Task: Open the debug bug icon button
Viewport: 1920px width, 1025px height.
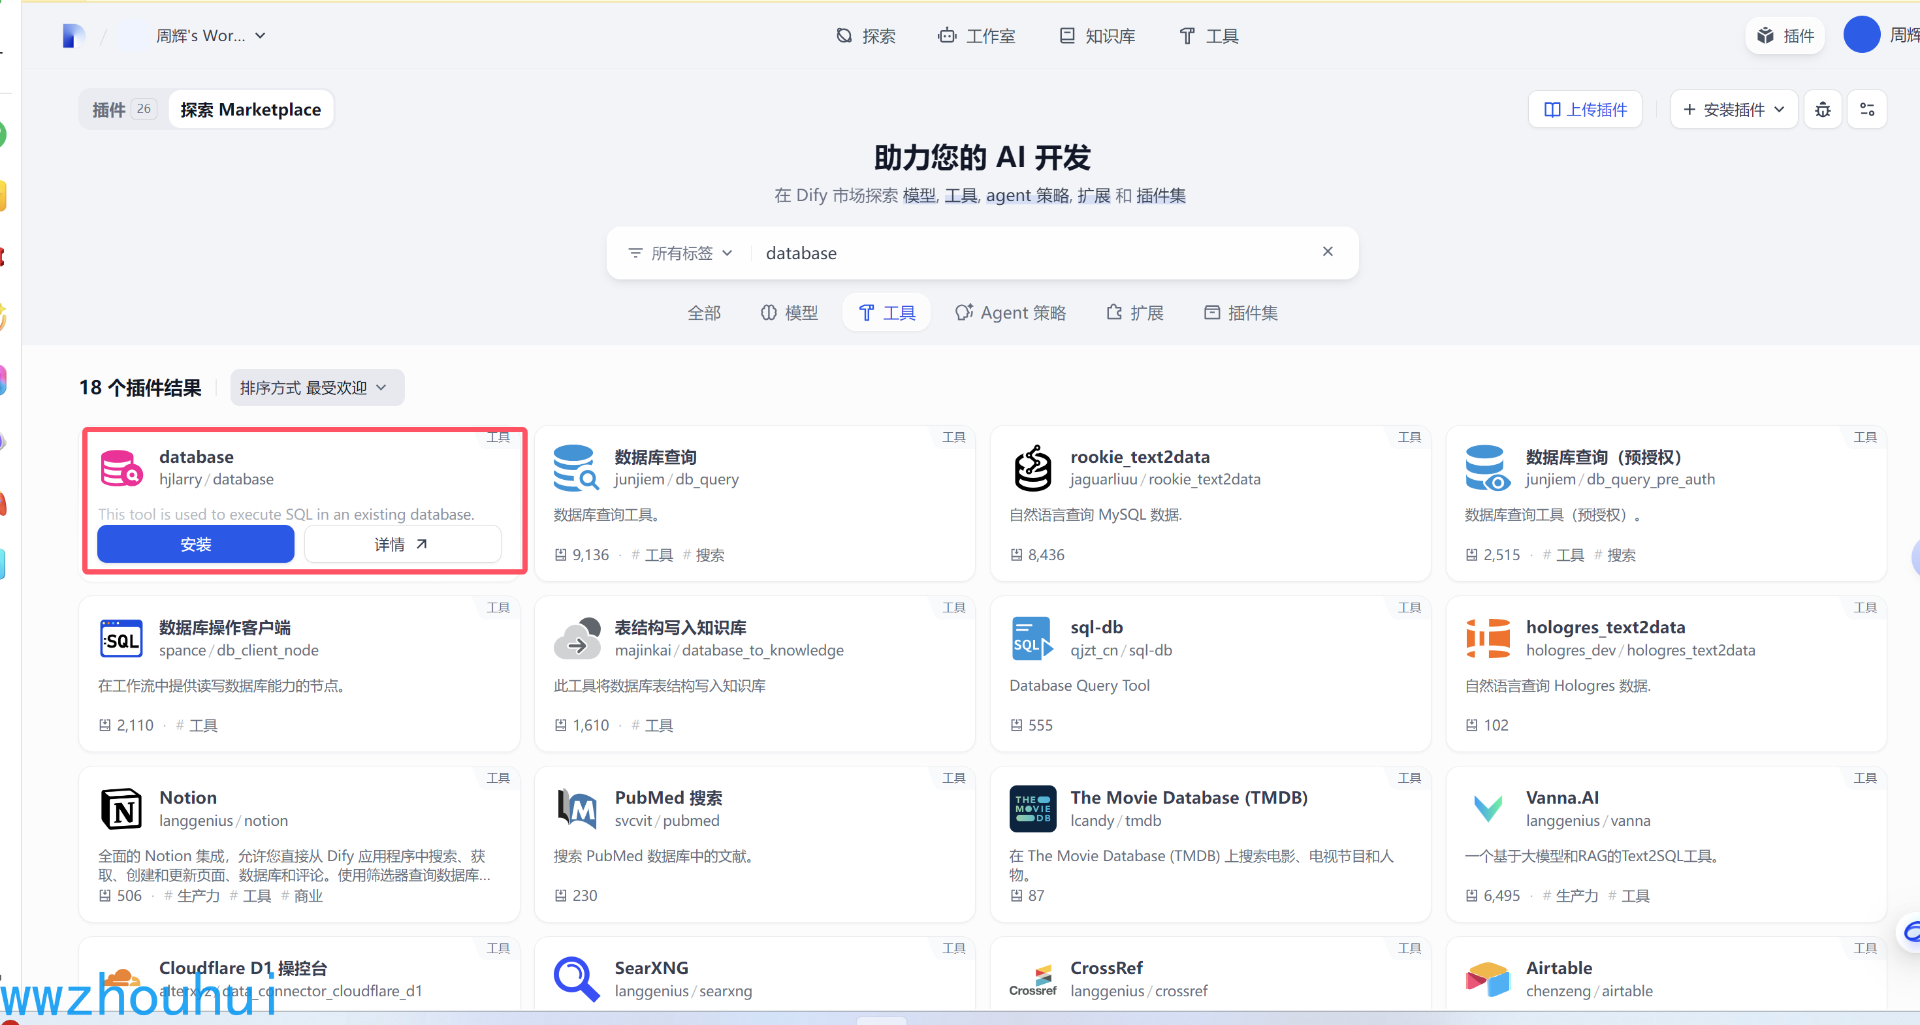Action: [1822, 110]
